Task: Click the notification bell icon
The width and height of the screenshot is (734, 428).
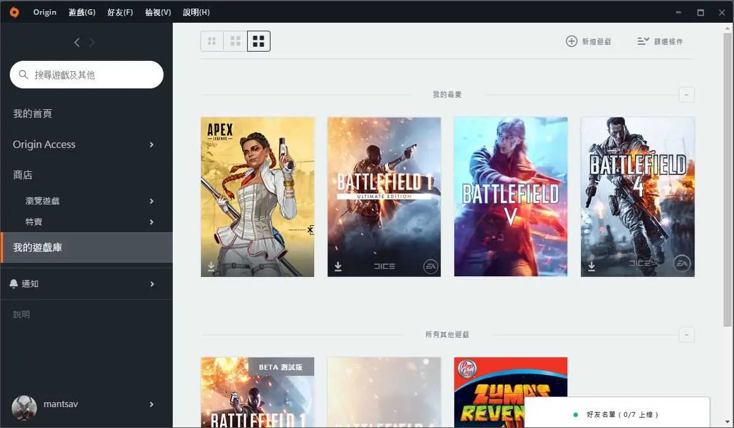Action: pyautogui.click(x=14, y=284)
